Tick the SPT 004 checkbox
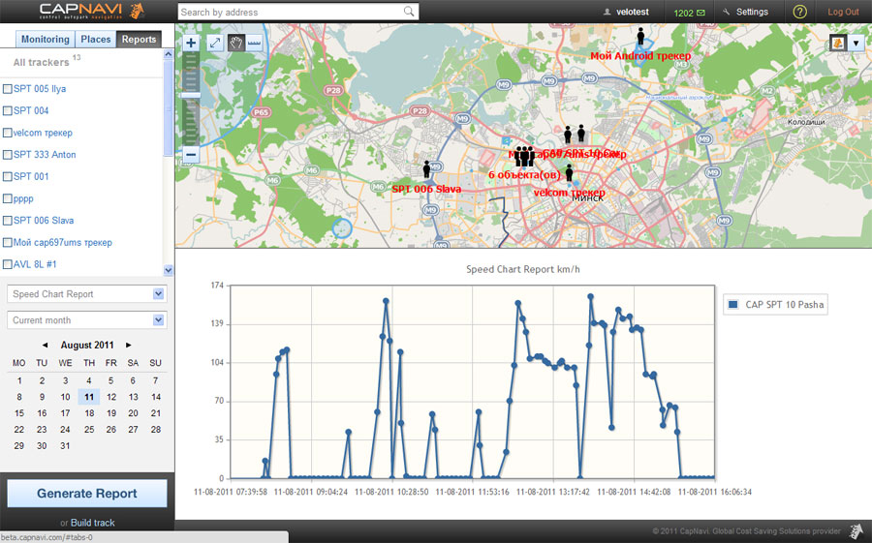Image resolution: width=872 pixels, height=543 pixels. click(x=7, y=110)
